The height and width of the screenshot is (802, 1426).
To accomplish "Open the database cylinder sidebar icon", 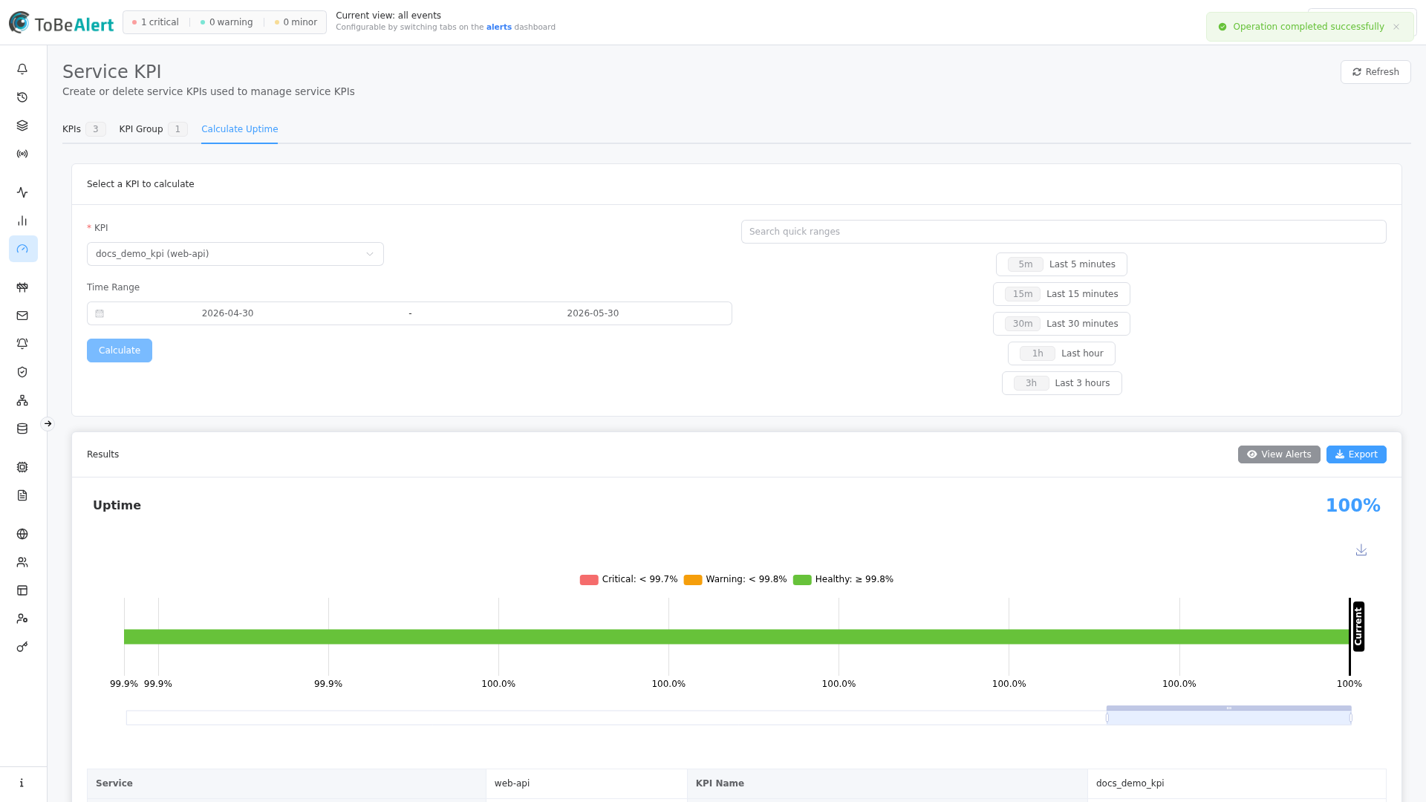I will click(x=22, y=428).
